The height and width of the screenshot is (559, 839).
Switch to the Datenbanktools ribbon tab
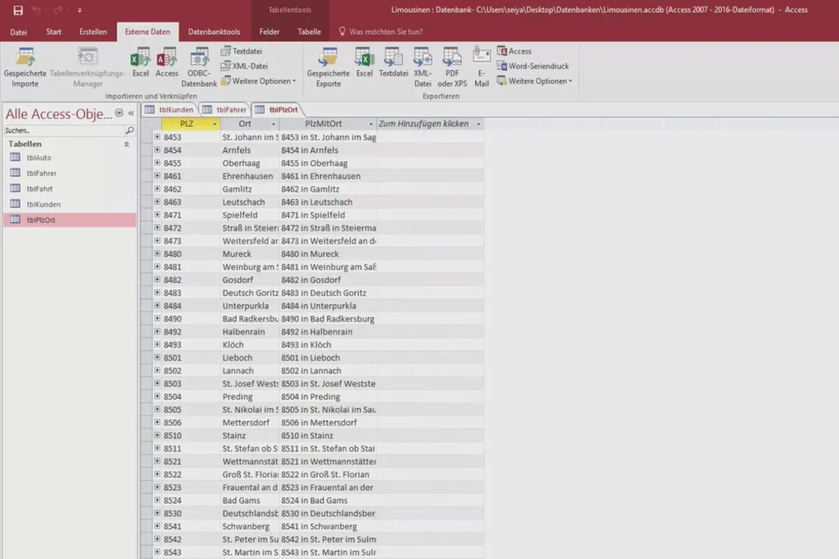(x=214, y=31)
